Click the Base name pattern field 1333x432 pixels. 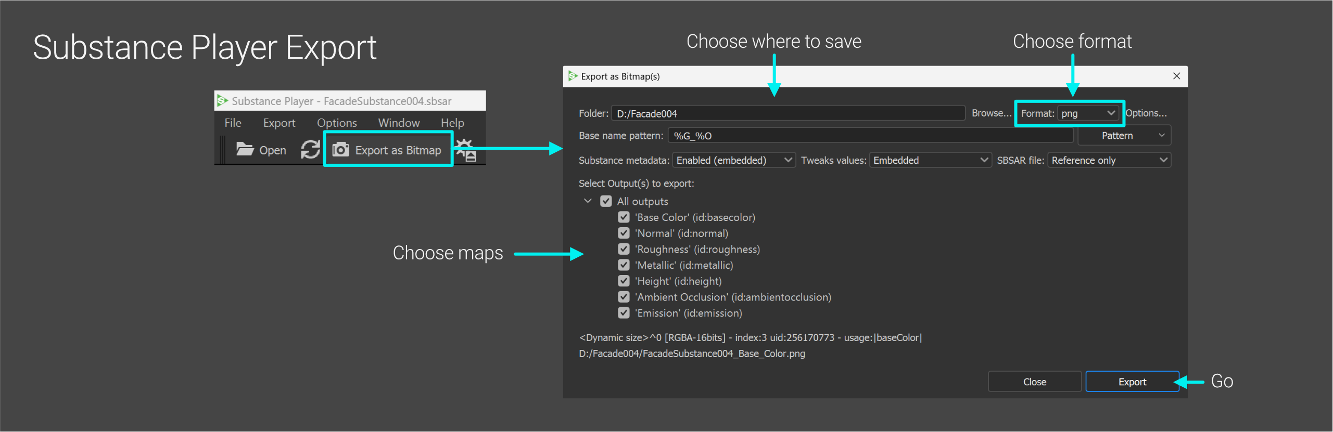click(x=870, y=136)
